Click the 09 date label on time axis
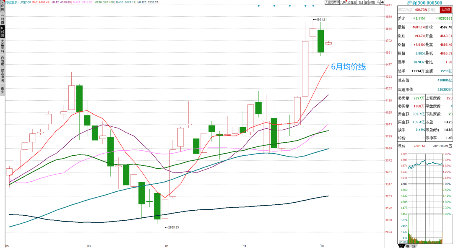This screenshot has width=453, height=248. click(323, 246)
